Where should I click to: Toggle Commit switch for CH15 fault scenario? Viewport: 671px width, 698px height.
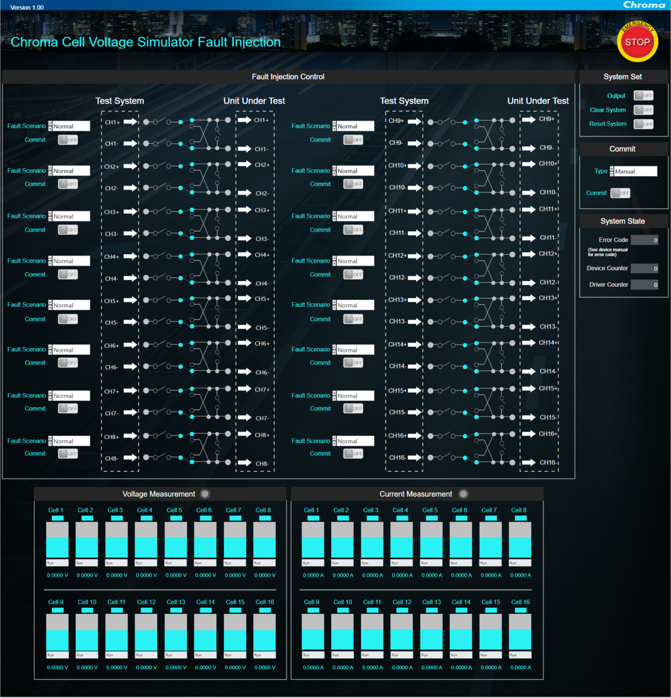point(353,408)
